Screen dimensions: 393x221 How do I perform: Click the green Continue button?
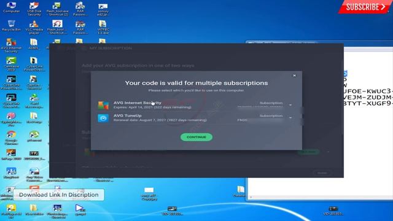(196, 137)
